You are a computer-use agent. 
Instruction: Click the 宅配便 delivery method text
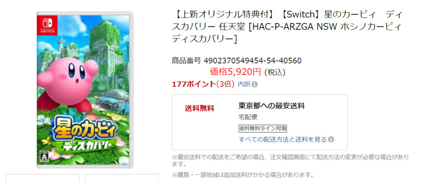click(248, 117)
